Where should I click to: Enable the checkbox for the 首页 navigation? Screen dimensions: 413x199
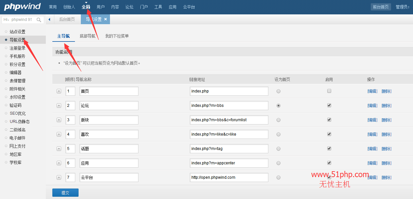[329, 91]
